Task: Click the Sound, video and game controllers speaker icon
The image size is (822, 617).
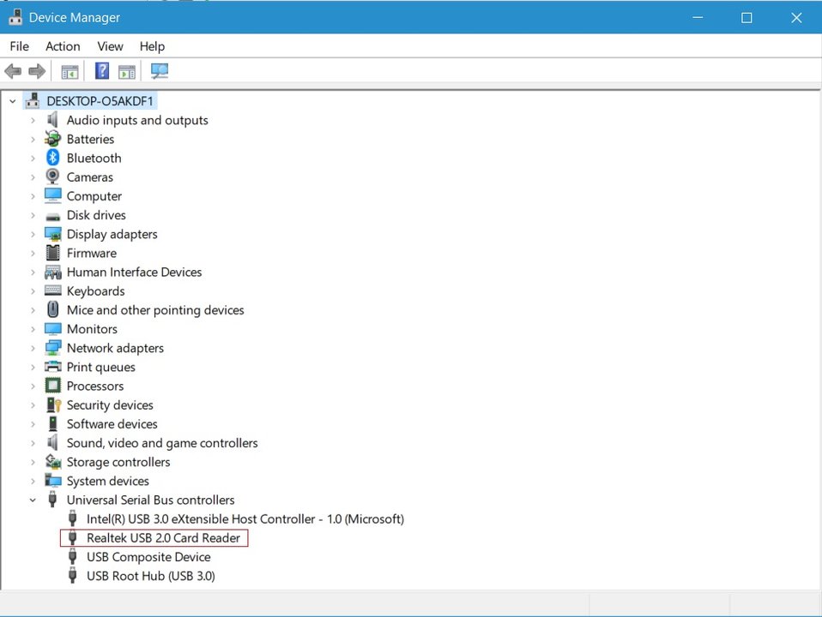Action: (52, 442)
